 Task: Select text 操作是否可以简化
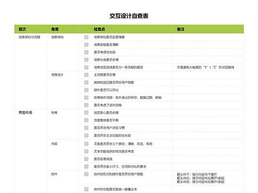click(106, 90)
